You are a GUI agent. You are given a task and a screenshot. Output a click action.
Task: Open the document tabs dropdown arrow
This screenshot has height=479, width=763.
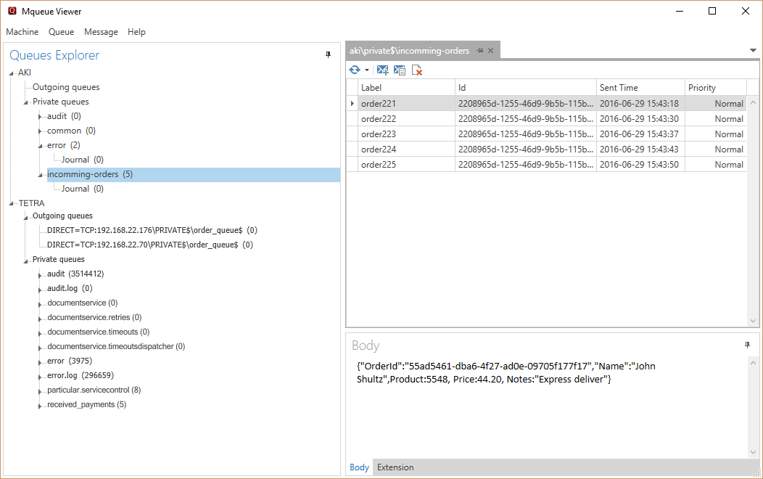753,51
